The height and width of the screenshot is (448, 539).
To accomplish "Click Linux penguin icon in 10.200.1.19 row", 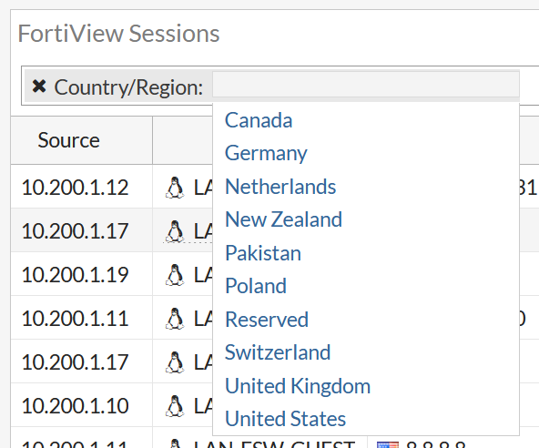I will tap(175, 275).
